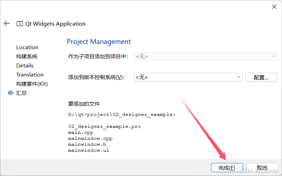Click the 完成(F) button
This screenshot has height=176, width=282.
[x=227, y=168]
